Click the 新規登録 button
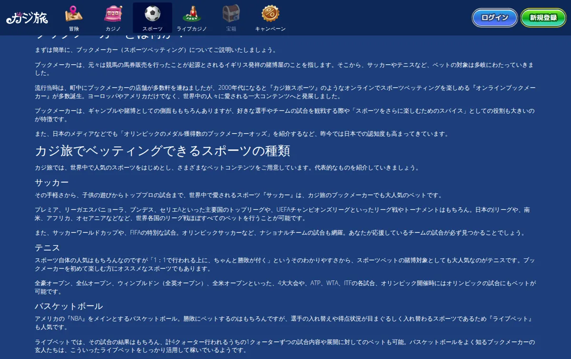The width and height of the screenshot is (571, 359). click(543, 18)
